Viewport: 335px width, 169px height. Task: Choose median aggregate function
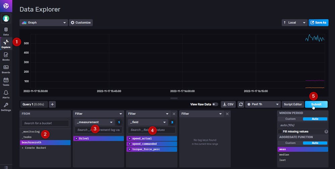pos(303,155)
